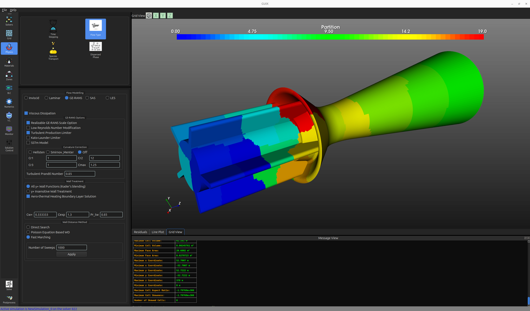Align the grid view to Y axis
The height and width of the screenshot is (311, 530).
pyautogui.click(x=163, y=15)
